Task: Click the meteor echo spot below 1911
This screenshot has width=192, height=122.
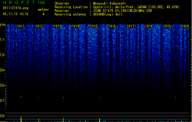Action: click(x=21, y=97)
